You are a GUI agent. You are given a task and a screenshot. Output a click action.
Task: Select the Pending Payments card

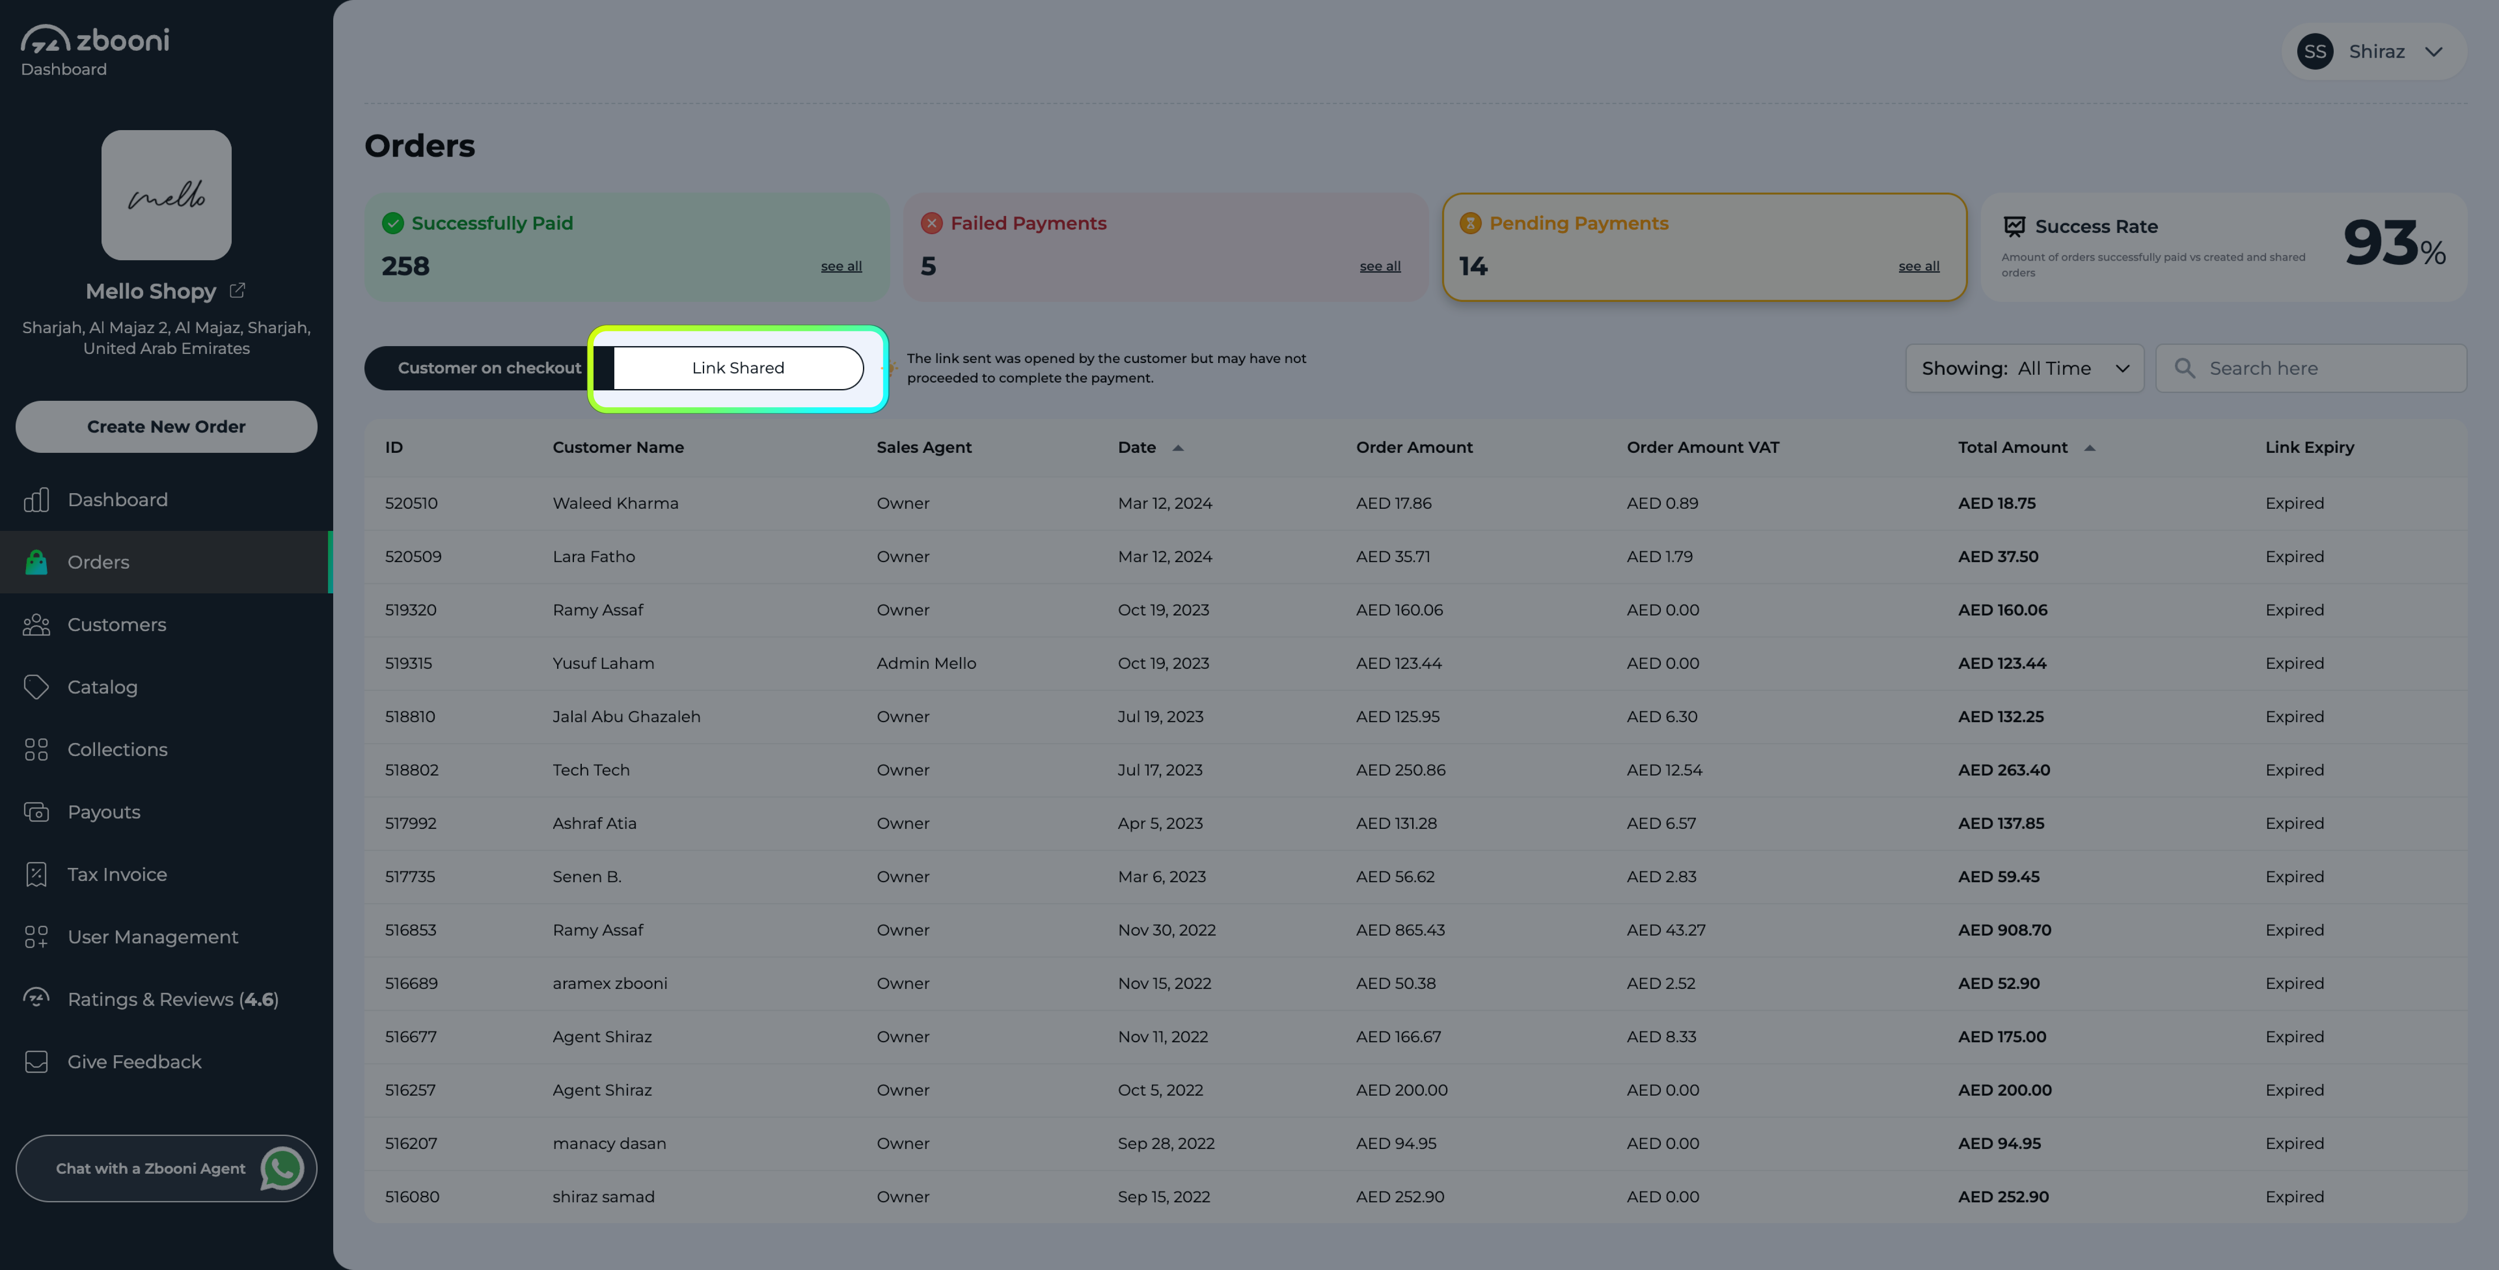pos(1705,247)
